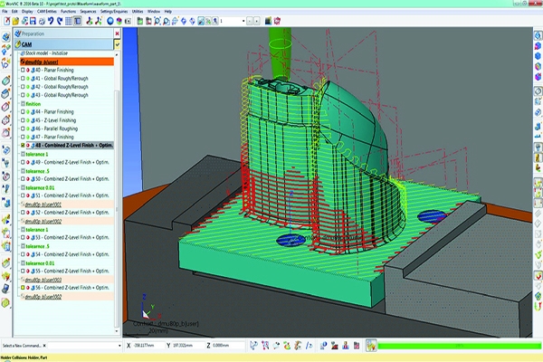Click the Save icon in the top toolbar
543x362 pixels.
(33, 20)
